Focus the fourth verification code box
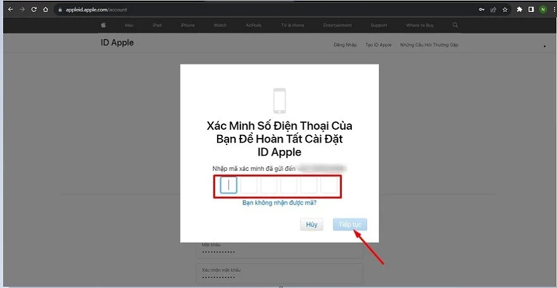The height and width of the screenshot is (288, 557). (x=289, y=185)
